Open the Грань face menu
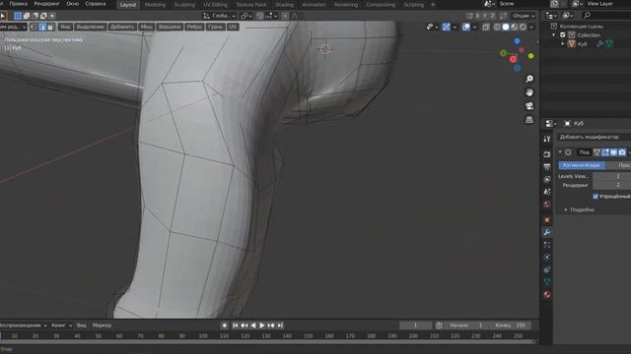631x354 pixels. click(x=215, y=27)
